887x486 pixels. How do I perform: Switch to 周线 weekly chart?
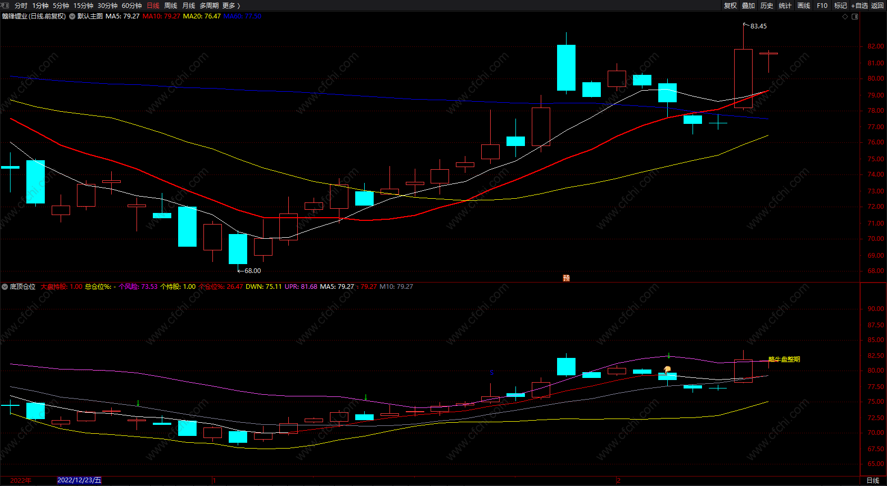(171, 5)
